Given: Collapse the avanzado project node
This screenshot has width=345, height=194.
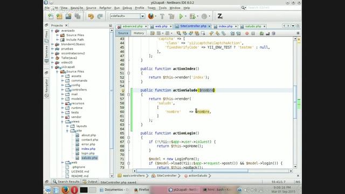Looking at the screenshot, I should pos(52,31).
